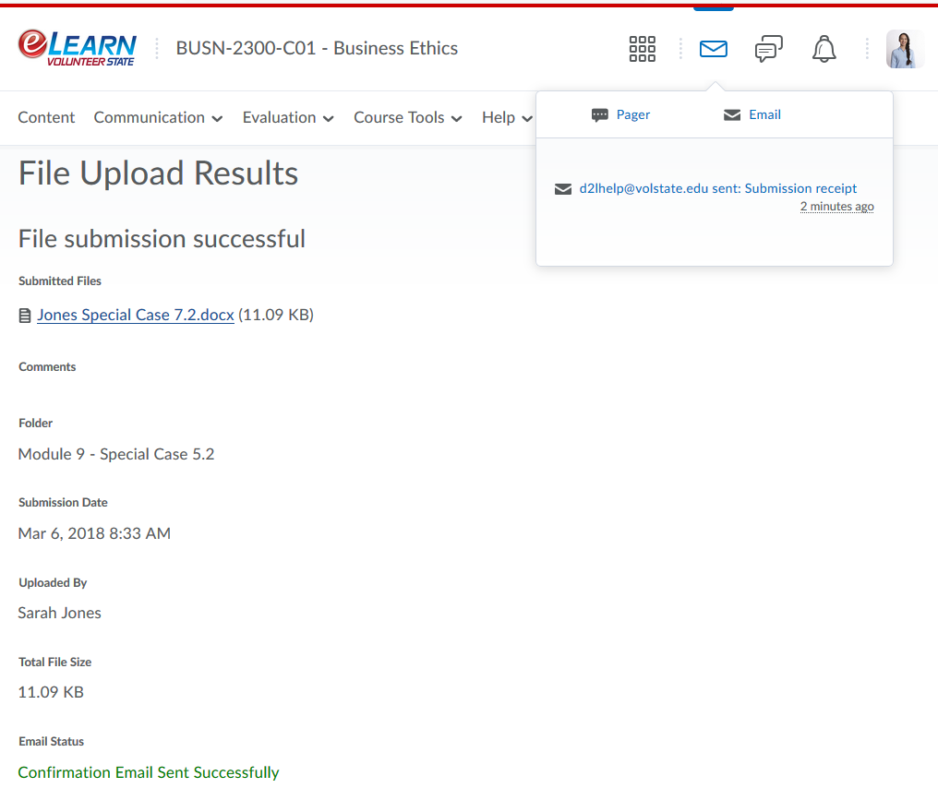938x800 pixels.
Task: Open the user profile avatar menu
Action: pos(904,49)
